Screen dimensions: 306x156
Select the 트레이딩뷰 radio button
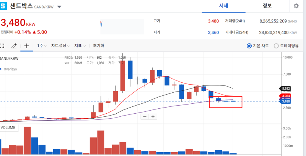pos(276,46)
